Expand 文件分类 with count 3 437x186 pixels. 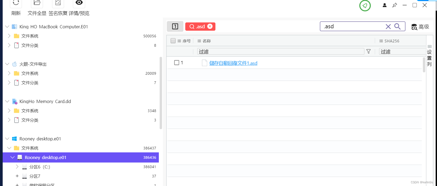pyautogui.click(x=9, y=120)
